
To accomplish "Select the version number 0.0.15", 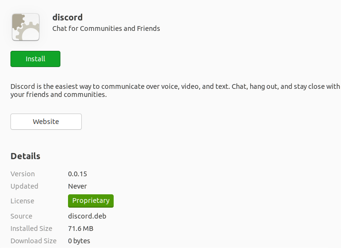I will (78, 174).
